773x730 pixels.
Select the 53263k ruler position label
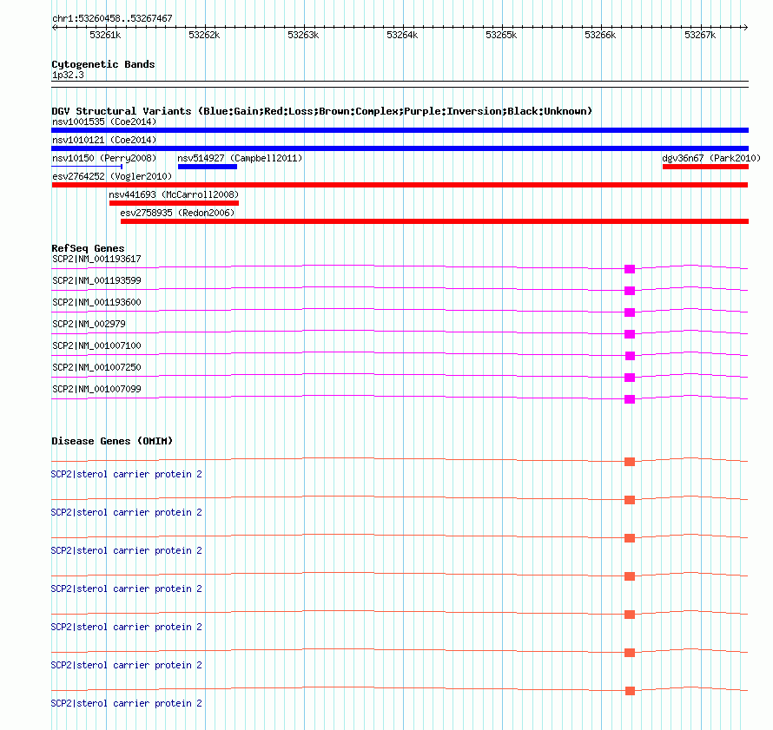click(x=303, y=35)
